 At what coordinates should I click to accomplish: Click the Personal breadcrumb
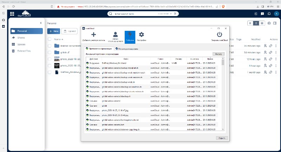52,23
